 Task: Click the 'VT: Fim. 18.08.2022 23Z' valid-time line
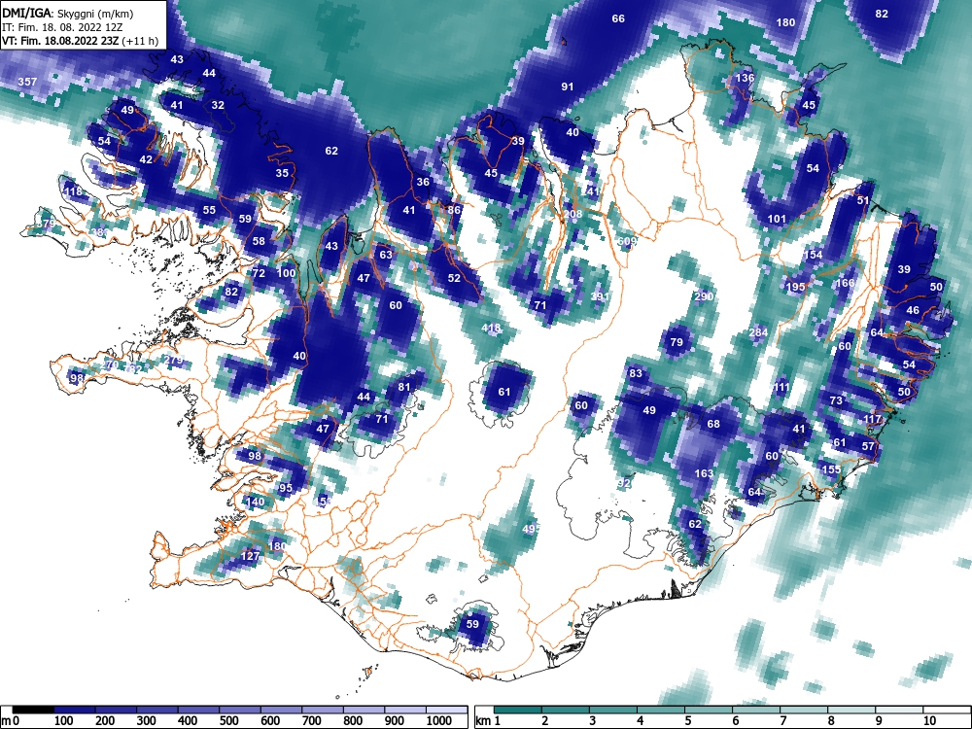(x=60, y=42)
